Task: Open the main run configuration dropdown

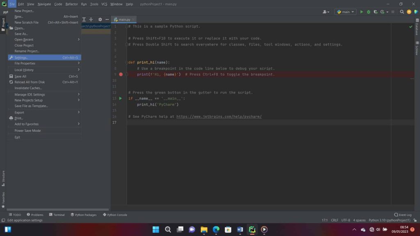Action: [x=345, y=12]
